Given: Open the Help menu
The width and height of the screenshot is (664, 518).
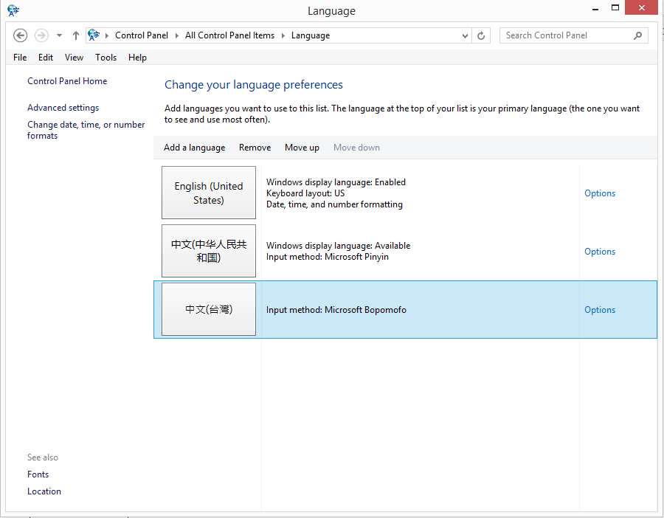Looking at the screenshot, I should click(138, 58).
